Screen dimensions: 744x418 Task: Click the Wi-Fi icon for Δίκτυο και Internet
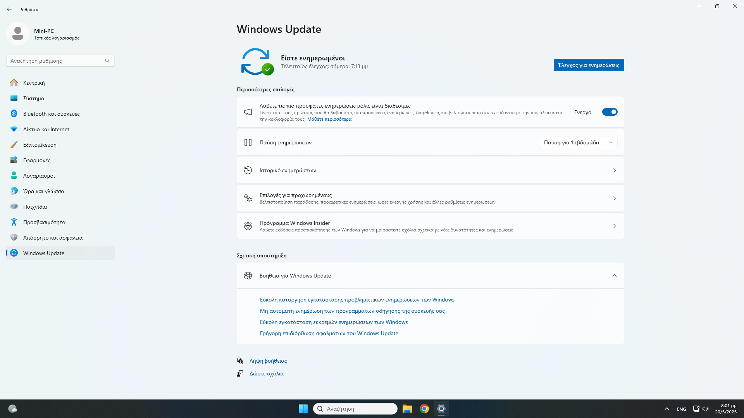click(x=14, y=129)
